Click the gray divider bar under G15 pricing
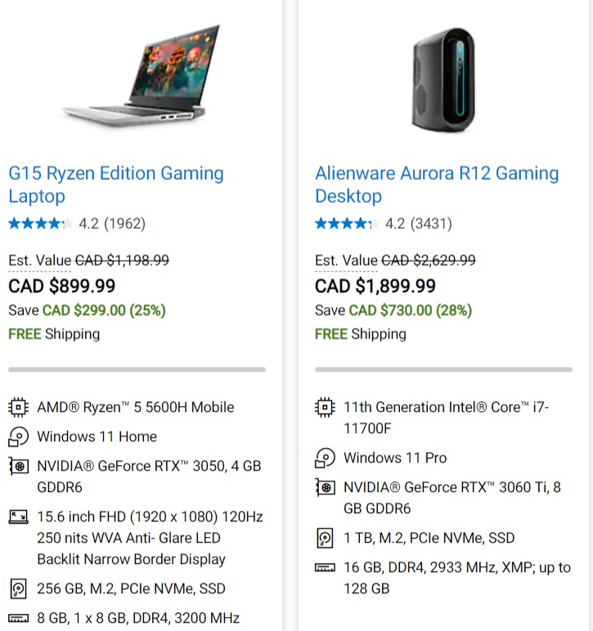 coord(137,369)
